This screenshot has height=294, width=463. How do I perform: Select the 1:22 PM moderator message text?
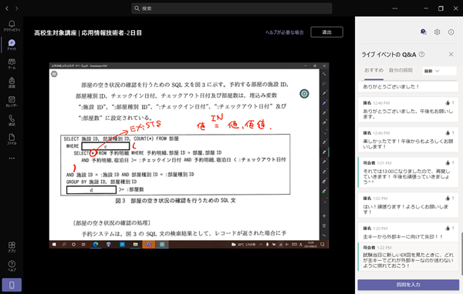tap(408, 260)
